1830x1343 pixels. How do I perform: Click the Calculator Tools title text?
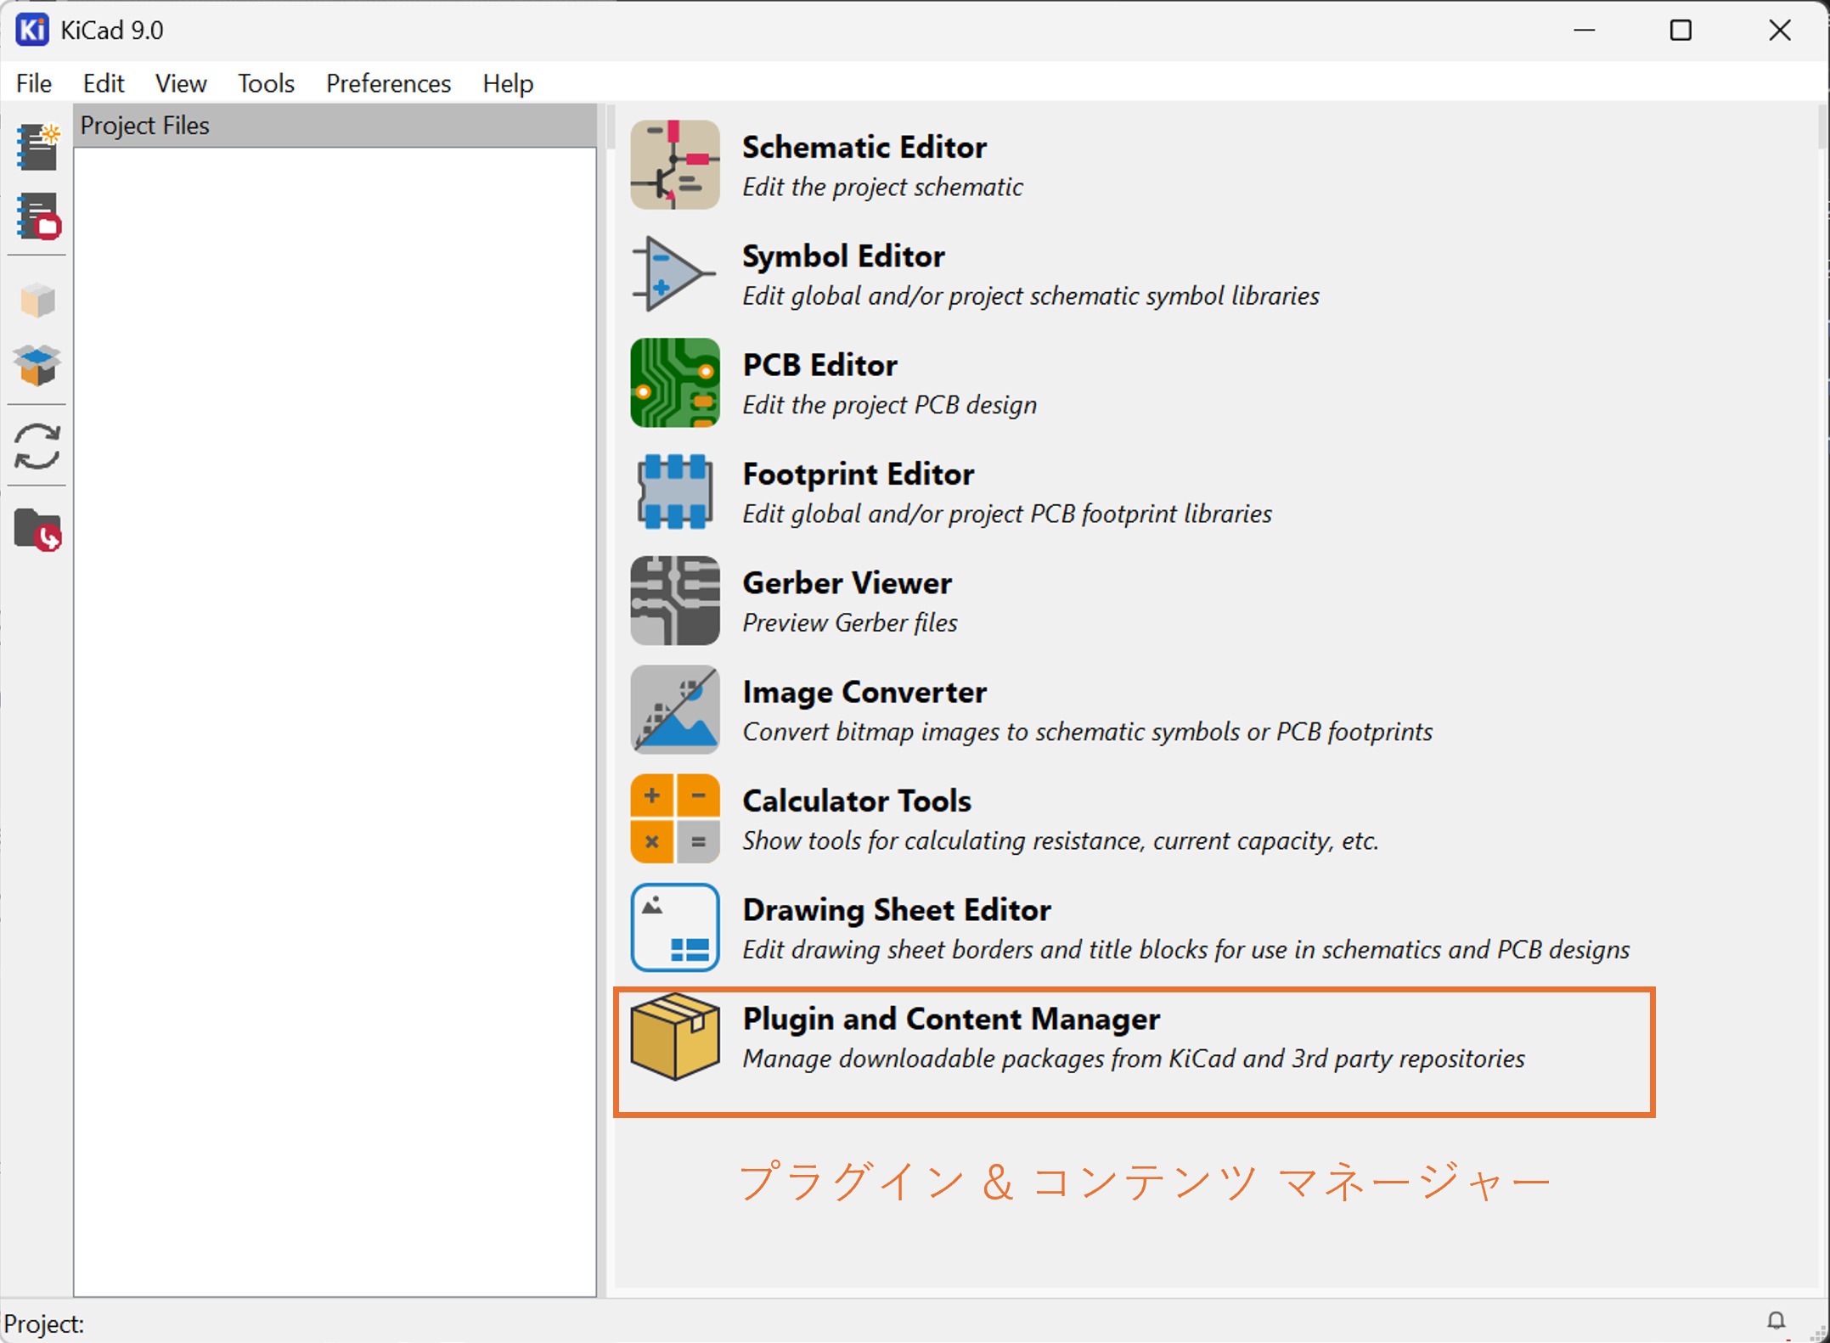(857, 801)
